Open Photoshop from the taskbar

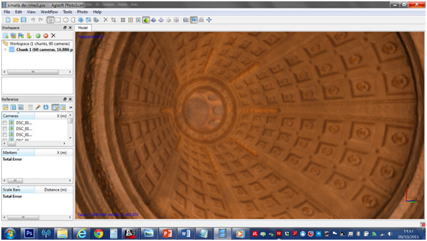pos(29,233)
